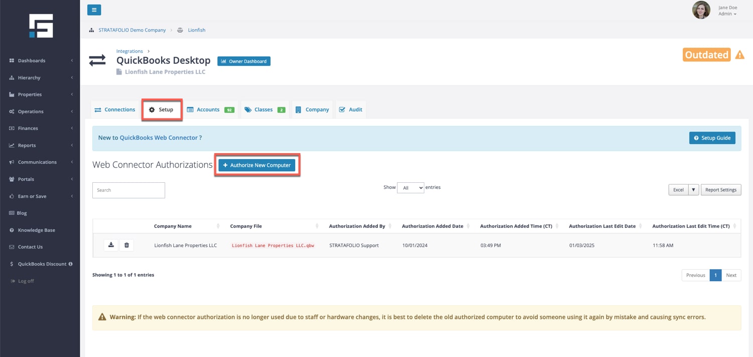Image resolution: width=753 pixels, height=357 pixels.
Task: Sort by Company File column
Action: [x=274, y=226]
